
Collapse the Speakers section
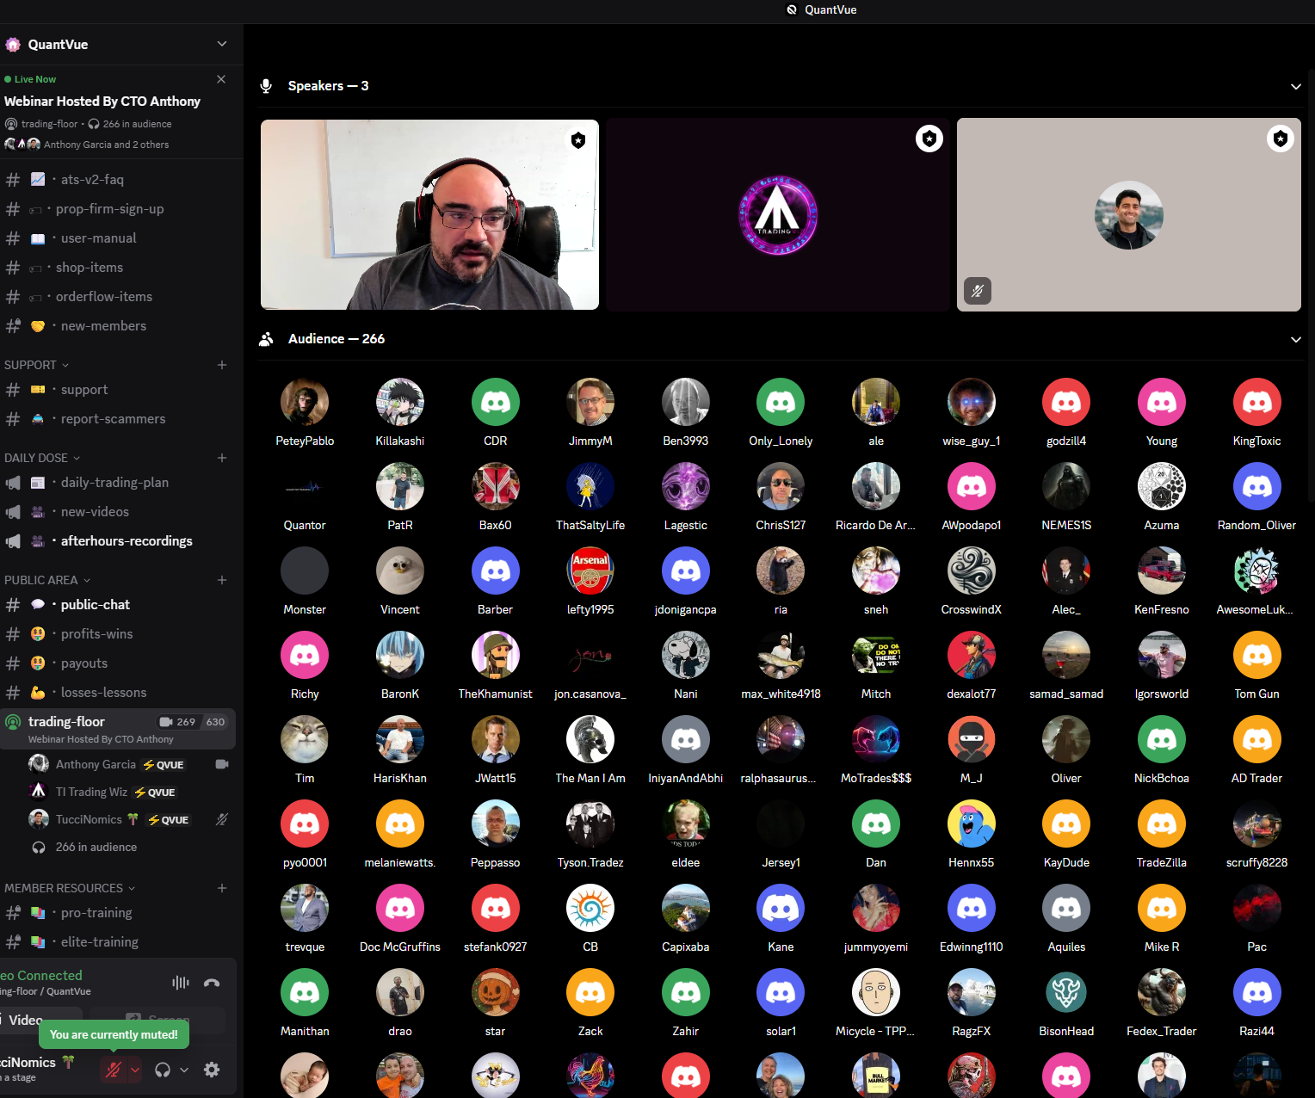[1295, 86]
